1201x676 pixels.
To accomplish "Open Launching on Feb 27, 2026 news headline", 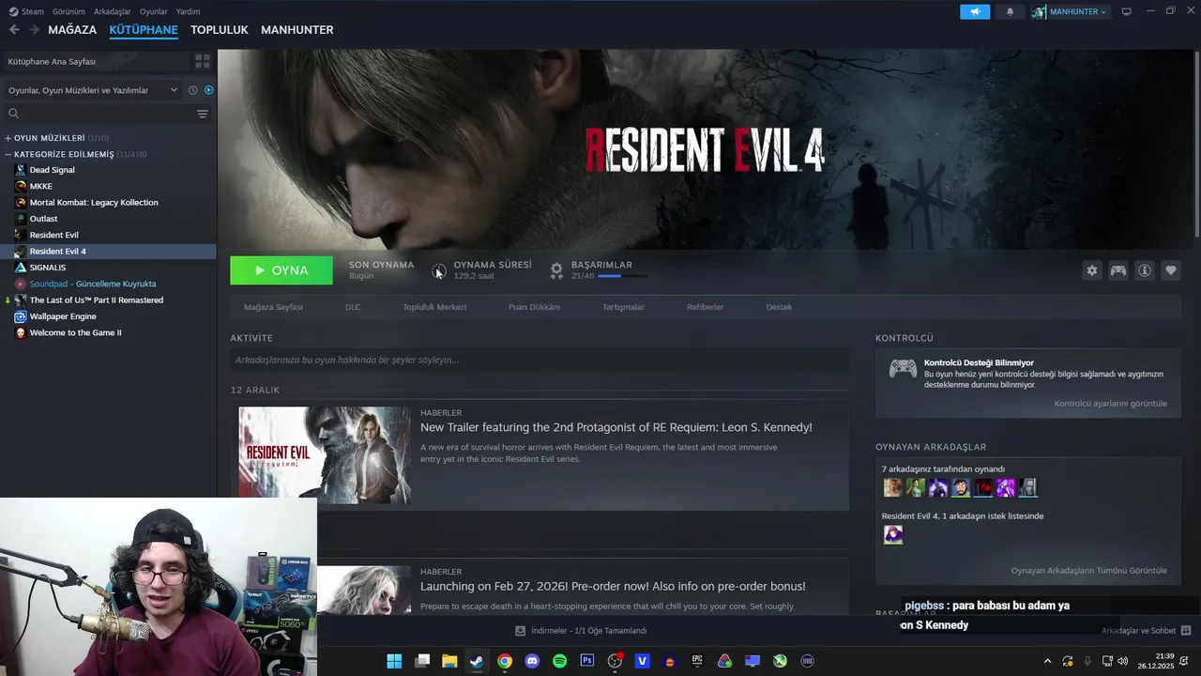I will [613, 587].
